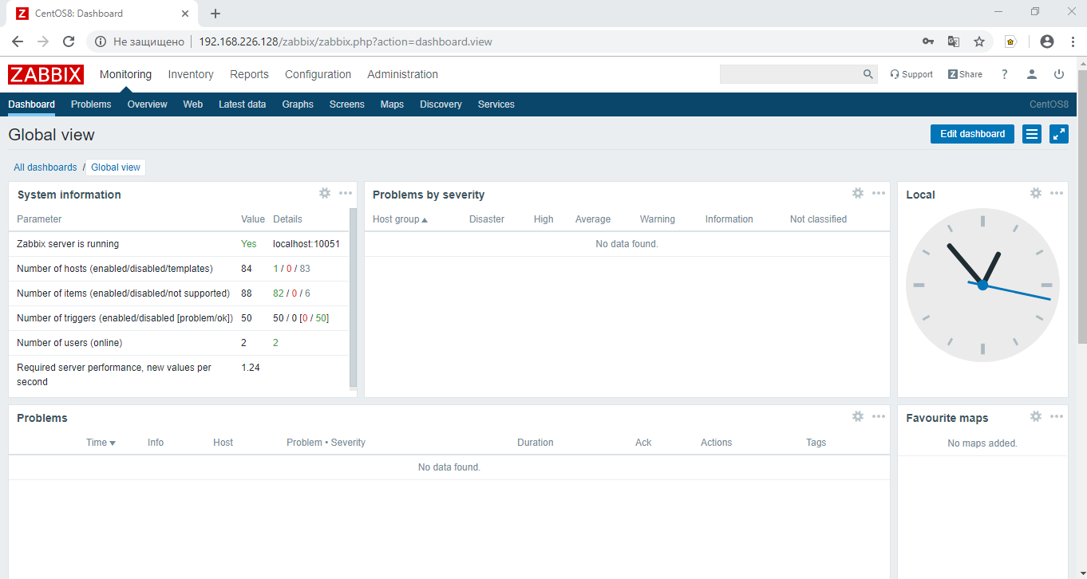This screenshot has width=1087, height=579.
Task: Click the Global view breadcrumb
Action: coord(116,167)
